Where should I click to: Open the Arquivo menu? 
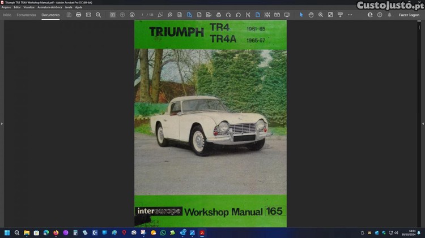(x=6, y=7)
